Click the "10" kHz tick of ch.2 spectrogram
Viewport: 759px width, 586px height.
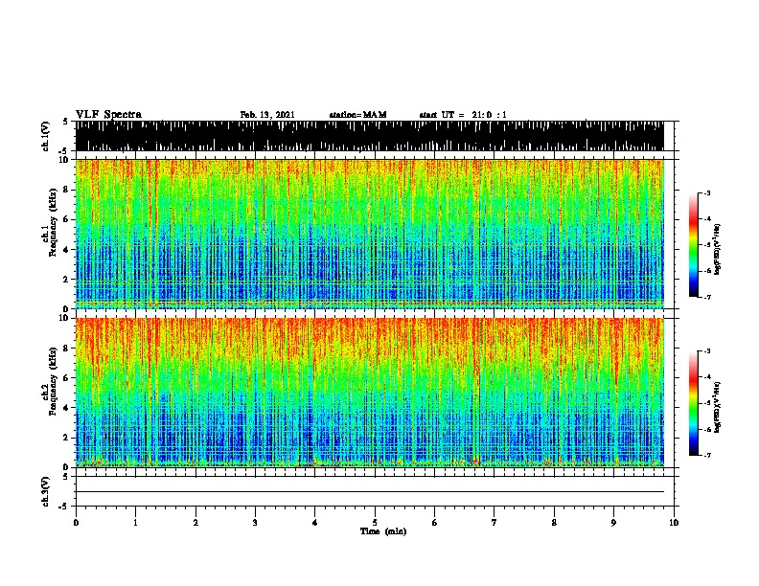pyautogui.click(x=65, y=318)
